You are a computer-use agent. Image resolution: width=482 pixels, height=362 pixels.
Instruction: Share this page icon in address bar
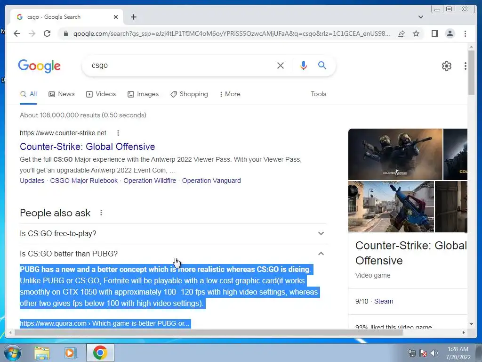[x=401, y=33]
